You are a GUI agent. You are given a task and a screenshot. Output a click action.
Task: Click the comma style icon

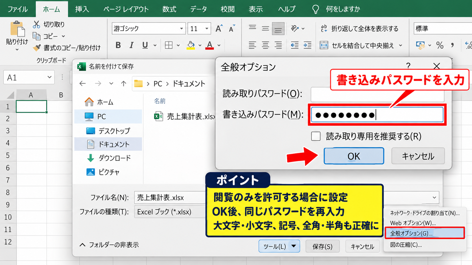pos(453,45)
